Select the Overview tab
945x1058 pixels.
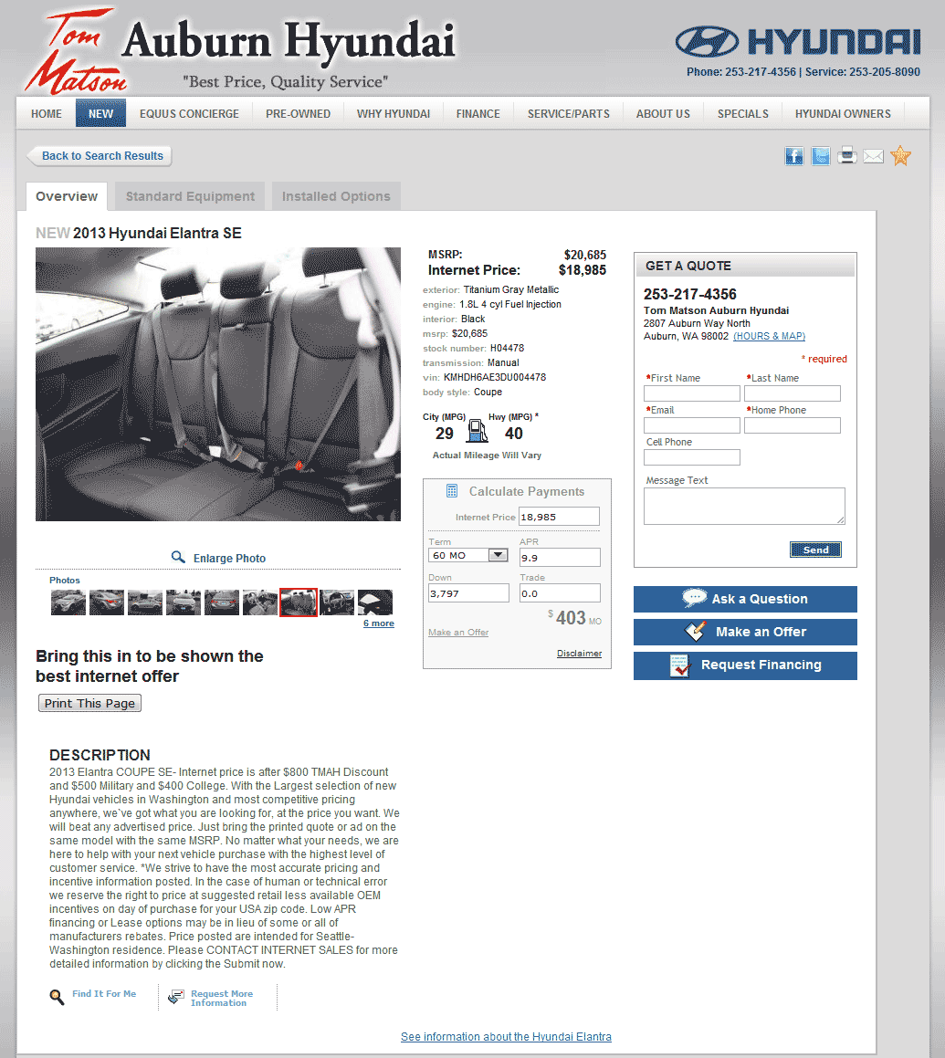(67, 196)
